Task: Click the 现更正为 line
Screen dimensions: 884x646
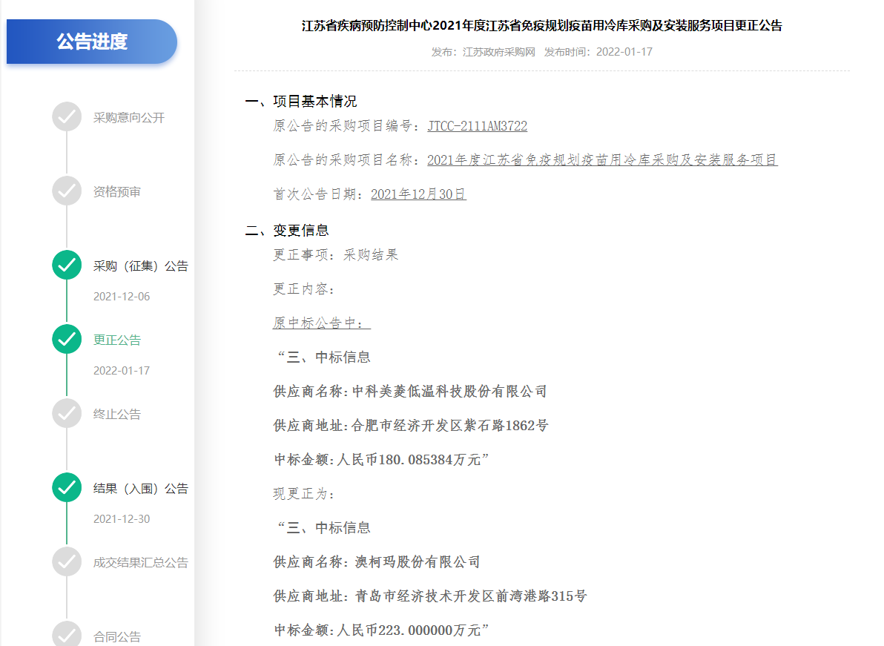Action: point(304,494)
